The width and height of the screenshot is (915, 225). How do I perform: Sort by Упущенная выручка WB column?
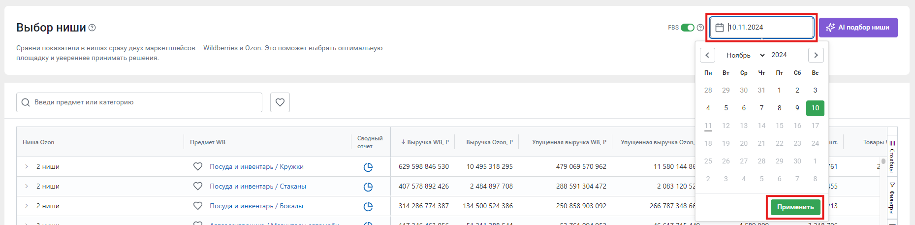click(569, 142)
